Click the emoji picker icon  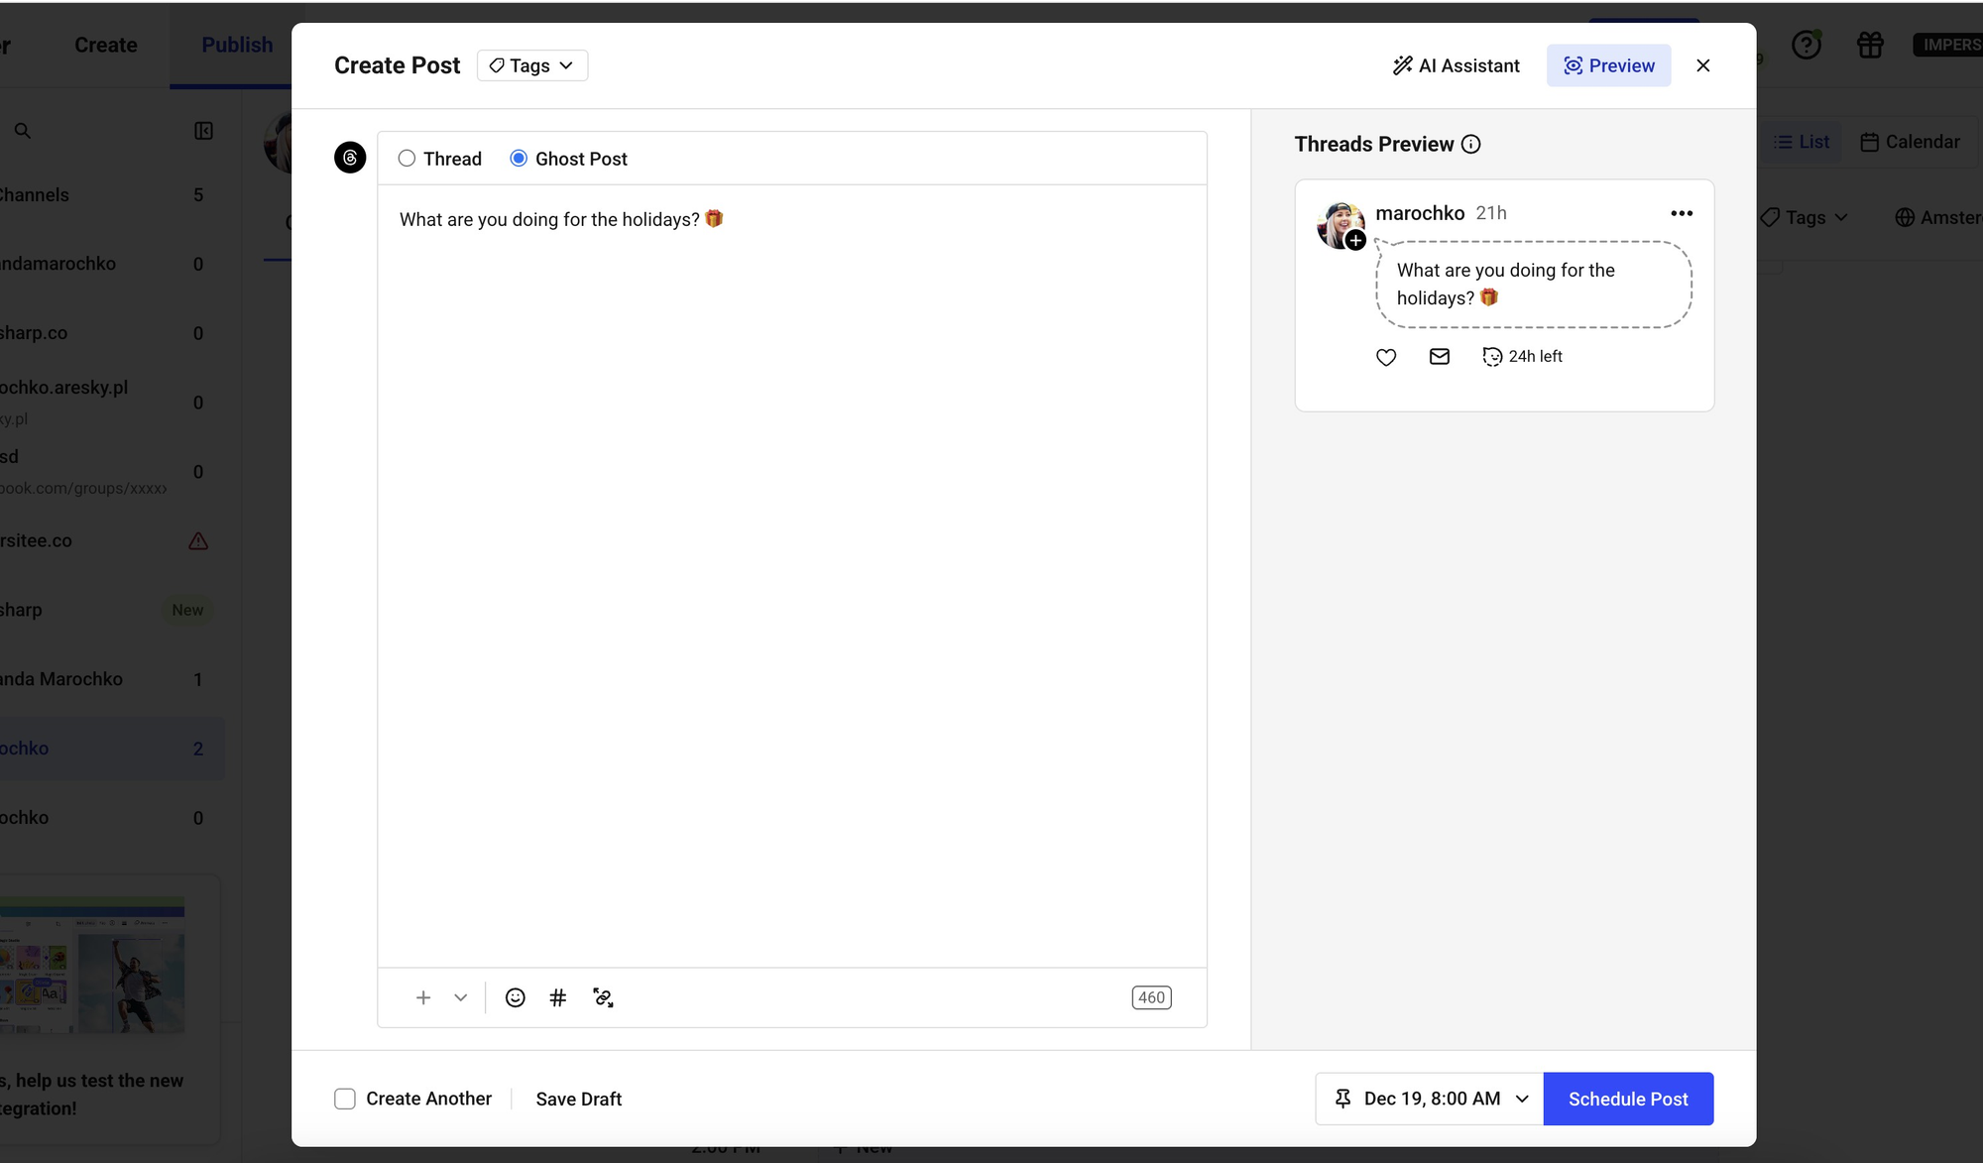[x=515, y=997]
